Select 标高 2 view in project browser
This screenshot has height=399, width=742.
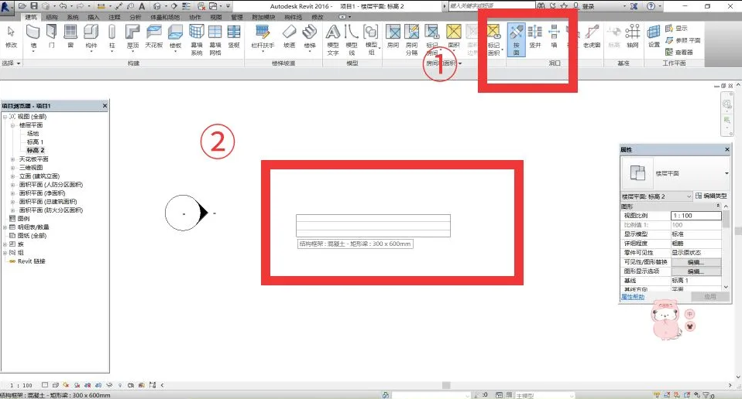click(35, 150)
